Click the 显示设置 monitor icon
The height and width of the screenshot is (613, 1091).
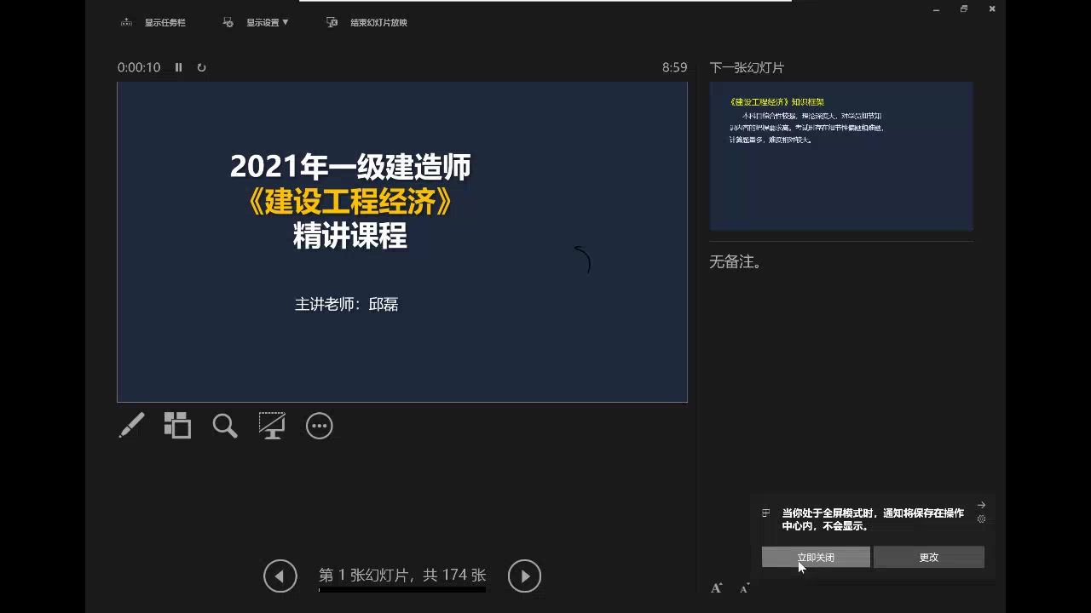click(228, 23)
